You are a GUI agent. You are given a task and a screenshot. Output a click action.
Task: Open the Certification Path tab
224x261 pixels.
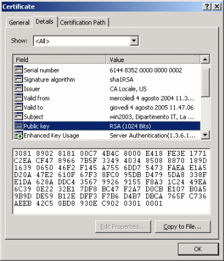click(x=83, y=23)
